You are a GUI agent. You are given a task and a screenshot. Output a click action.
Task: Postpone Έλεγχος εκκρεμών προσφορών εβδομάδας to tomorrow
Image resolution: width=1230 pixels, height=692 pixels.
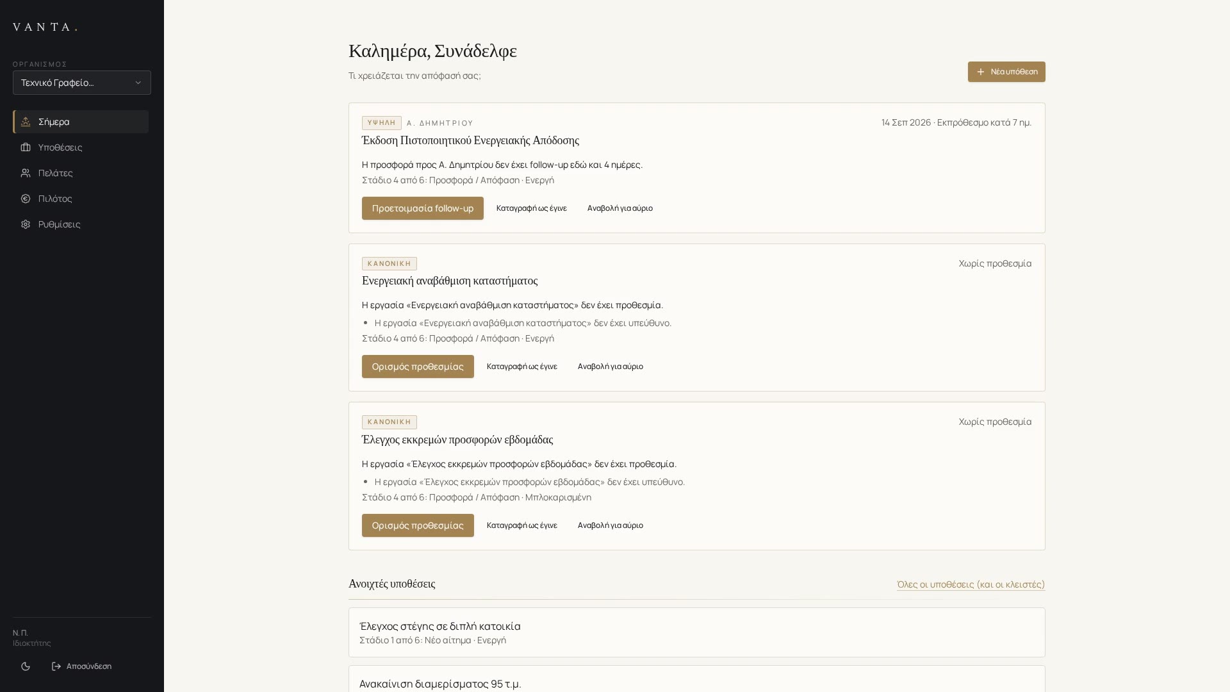611,525
